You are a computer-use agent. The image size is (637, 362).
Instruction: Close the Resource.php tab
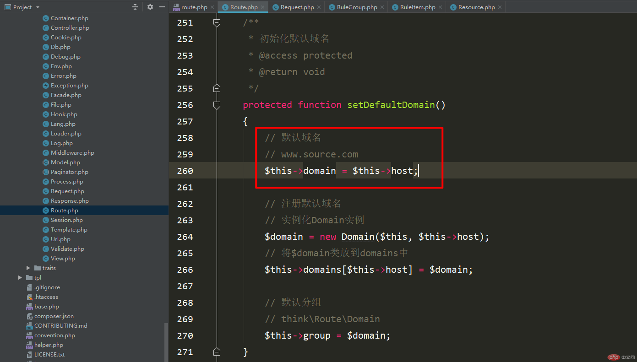(500, 7)
